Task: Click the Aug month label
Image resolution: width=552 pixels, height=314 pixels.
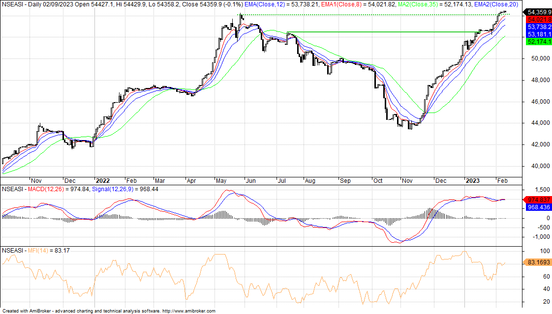Action: [310, 181]
